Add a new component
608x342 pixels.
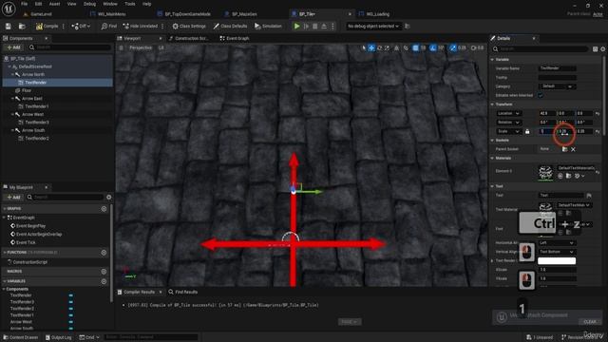(x=14, y=47)
